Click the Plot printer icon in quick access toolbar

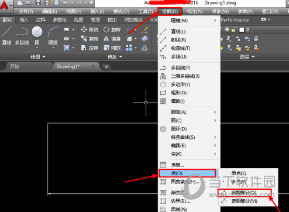(x=56, y=3)
